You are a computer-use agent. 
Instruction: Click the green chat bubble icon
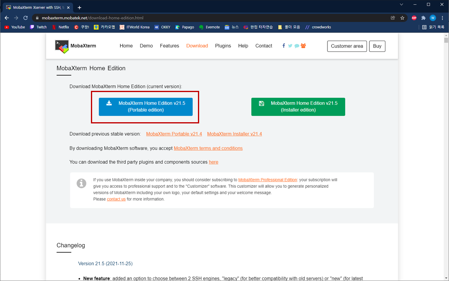click(x=297, y=46)
